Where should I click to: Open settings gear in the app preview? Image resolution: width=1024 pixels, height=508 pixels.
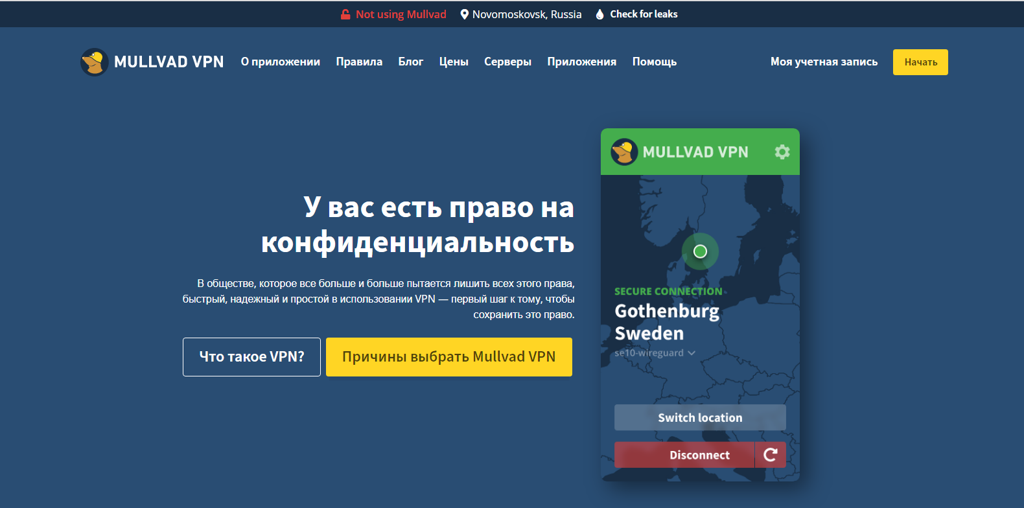[782, 152]
